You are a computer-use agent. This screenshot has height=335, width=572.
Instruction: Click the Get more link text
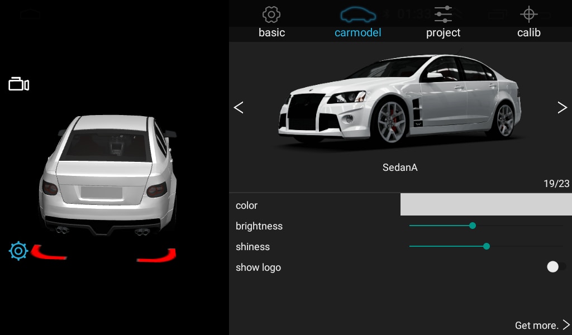tap(536, 326)
